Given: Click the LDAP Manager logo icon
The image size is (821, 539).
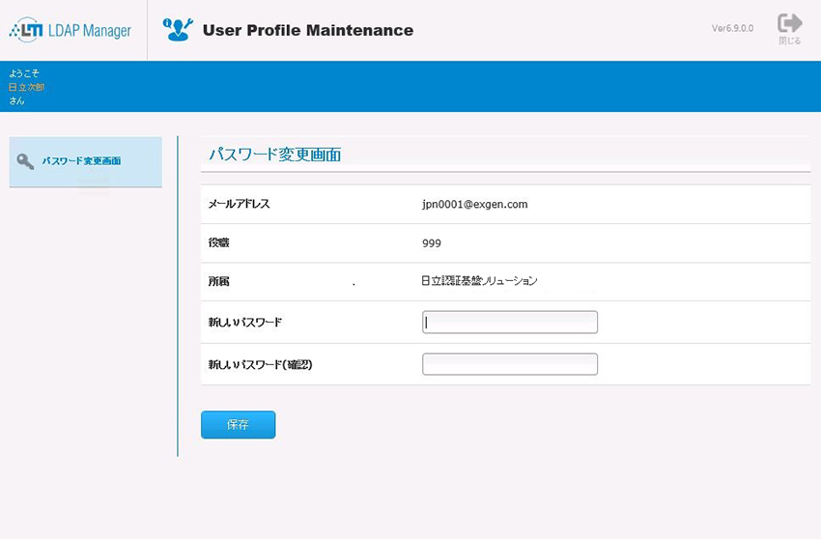Looking at the screenshot, I should 25,31.
